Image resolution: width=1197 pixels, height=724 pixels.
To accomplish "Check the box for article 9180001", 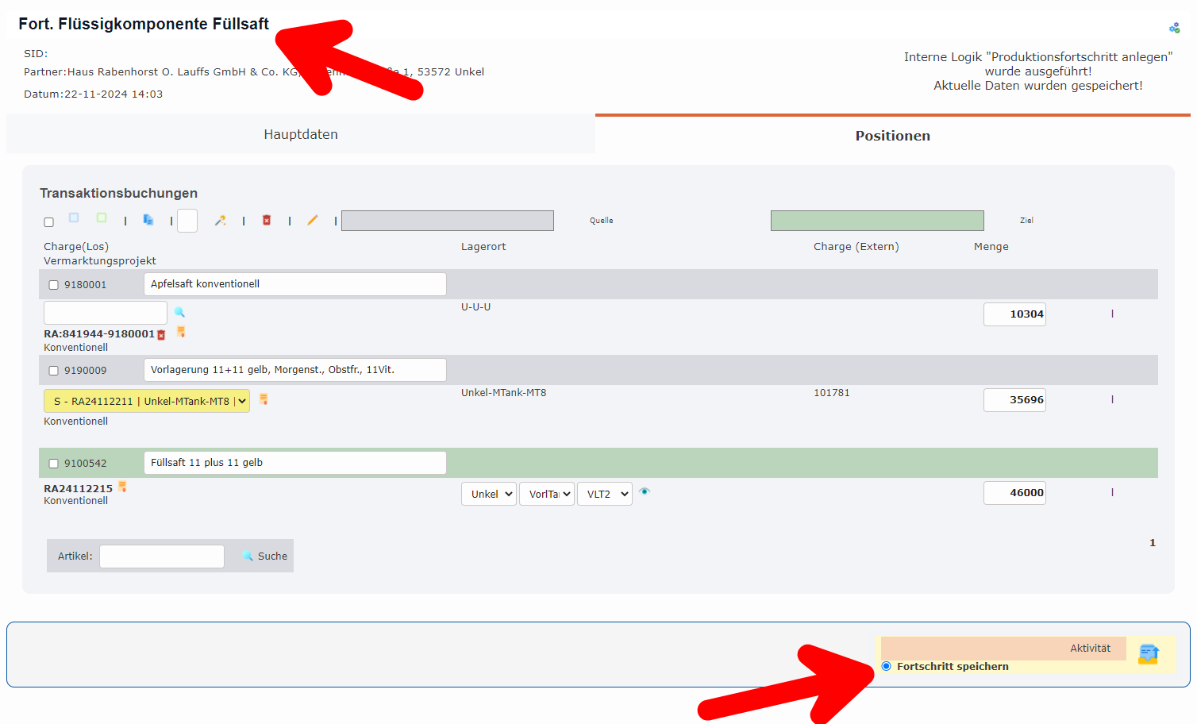I will tap(54, 285).
